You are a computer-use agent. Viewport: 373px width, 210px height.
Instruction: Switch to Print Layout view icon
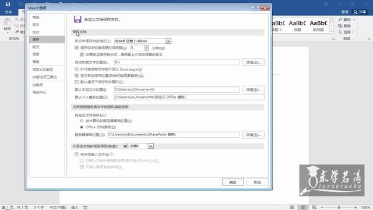(303, 208)
